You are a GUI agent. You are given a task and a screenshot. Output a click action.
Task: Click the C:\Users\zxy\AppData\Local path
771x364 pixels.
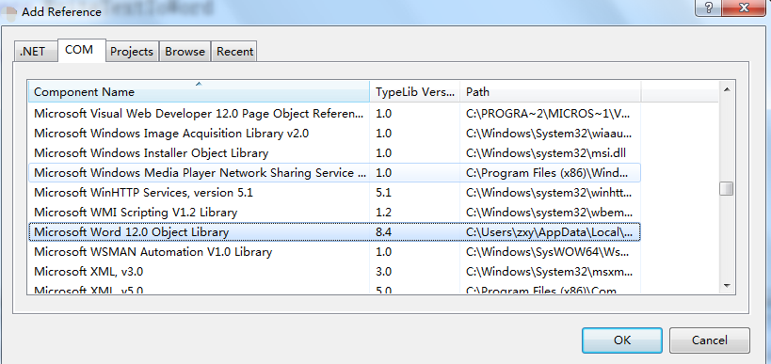pos(549,232)
